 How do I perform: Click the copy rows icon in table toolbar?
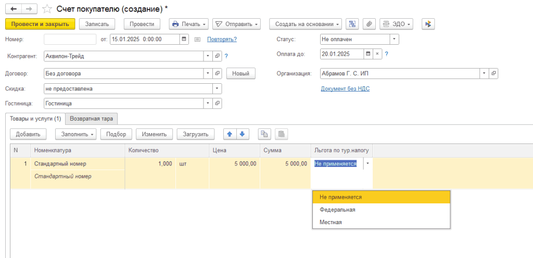[x=264, y=134]
